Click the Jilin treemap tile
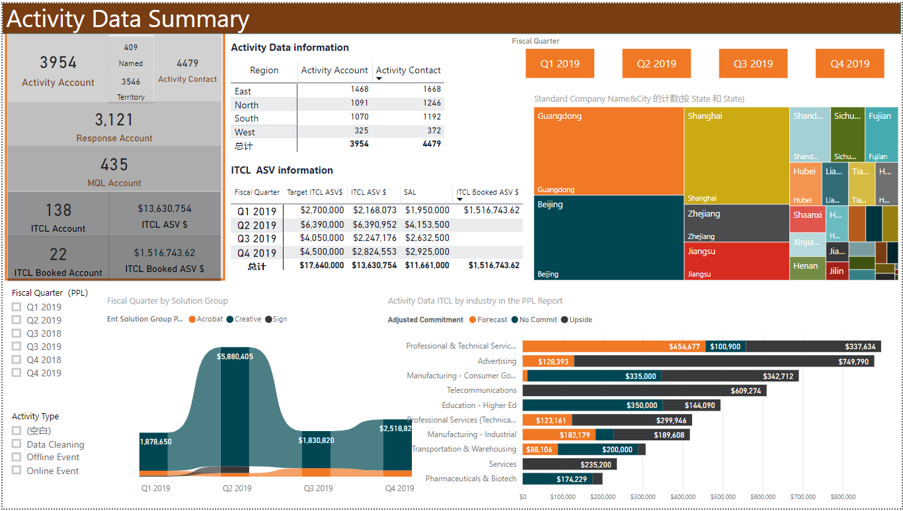The image size is (903, 511). click(x=837, y=271)
